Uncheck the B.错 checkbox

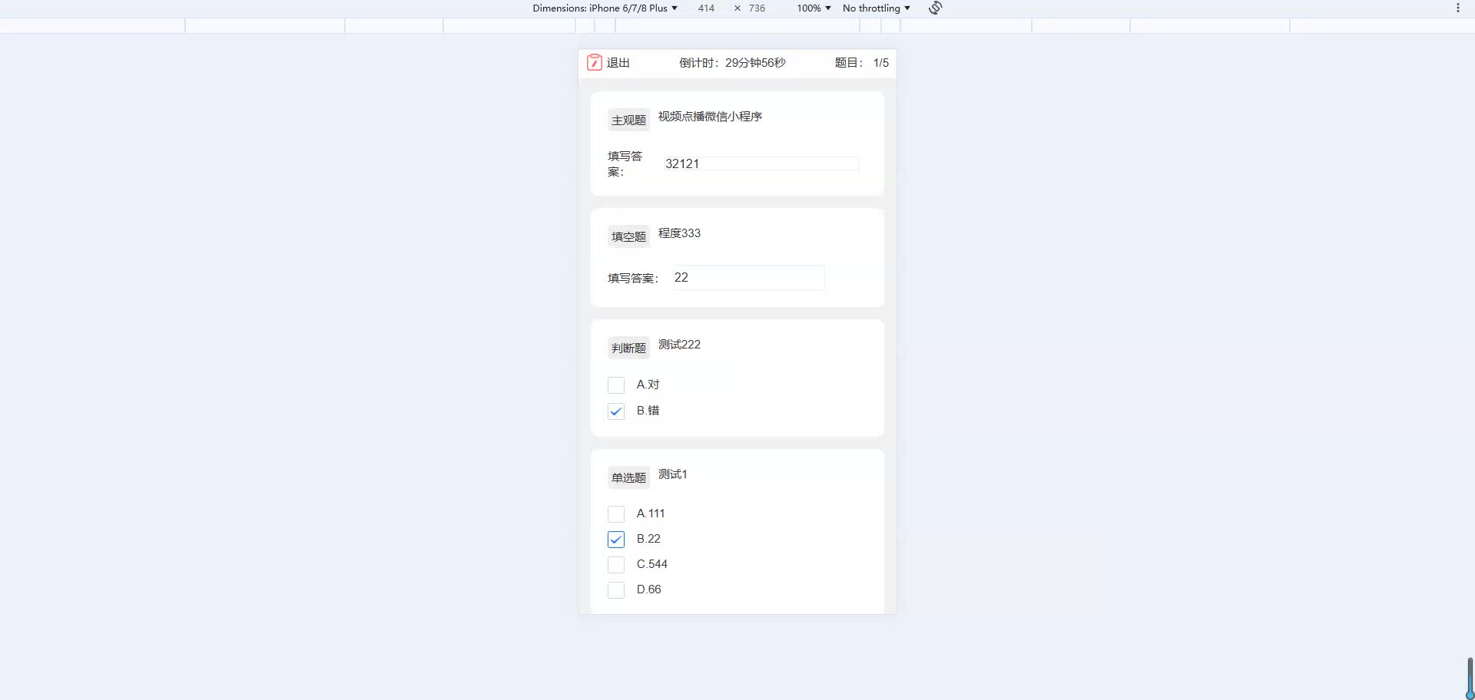pyautogui.click(x=616, y=411)
